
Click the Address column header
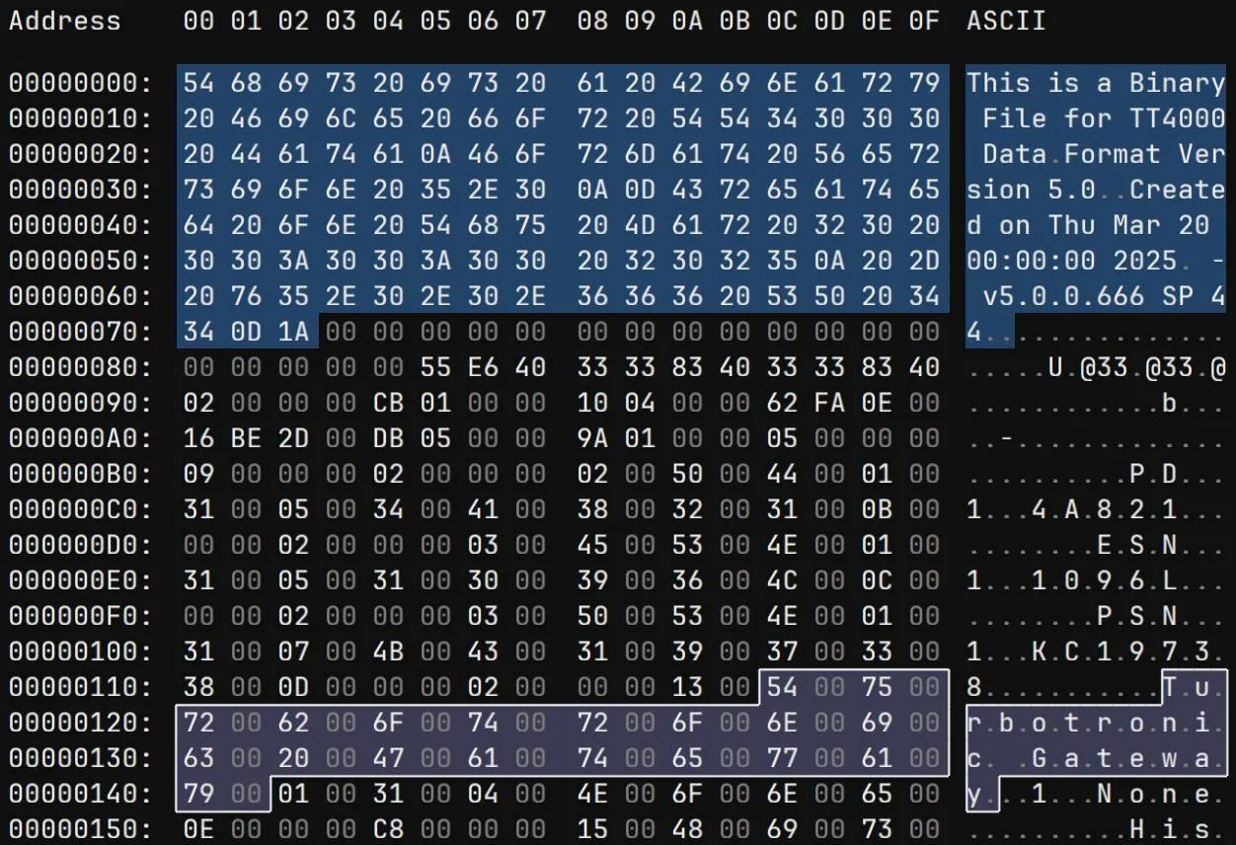coord(65,21)
